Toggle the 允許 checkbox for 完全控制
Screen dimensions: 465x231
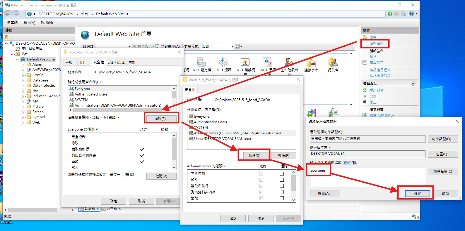(261, 173)
